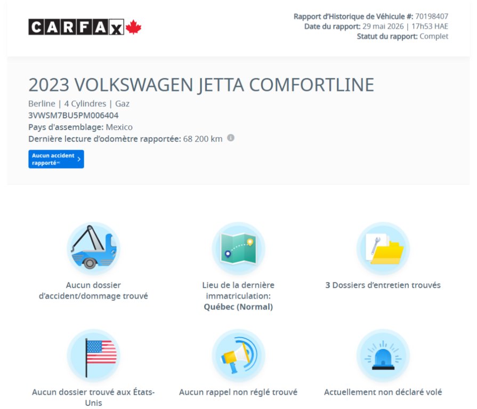Open 'Aucun rappel non réglé trouvé' link
This screenshot has width=477, height=409.
(x=238, y=392)
